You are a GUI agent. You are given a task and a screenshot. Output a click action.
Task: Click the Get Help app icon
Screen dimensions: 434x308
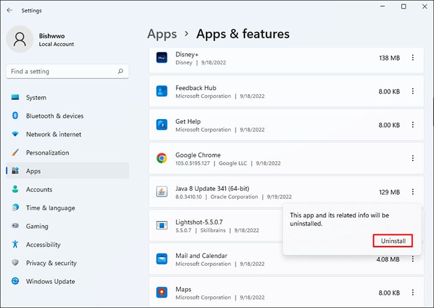click(x=162, y=125)
